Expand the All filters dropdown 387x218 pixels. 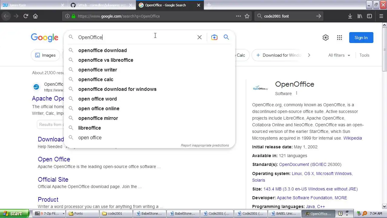(339, 55)
